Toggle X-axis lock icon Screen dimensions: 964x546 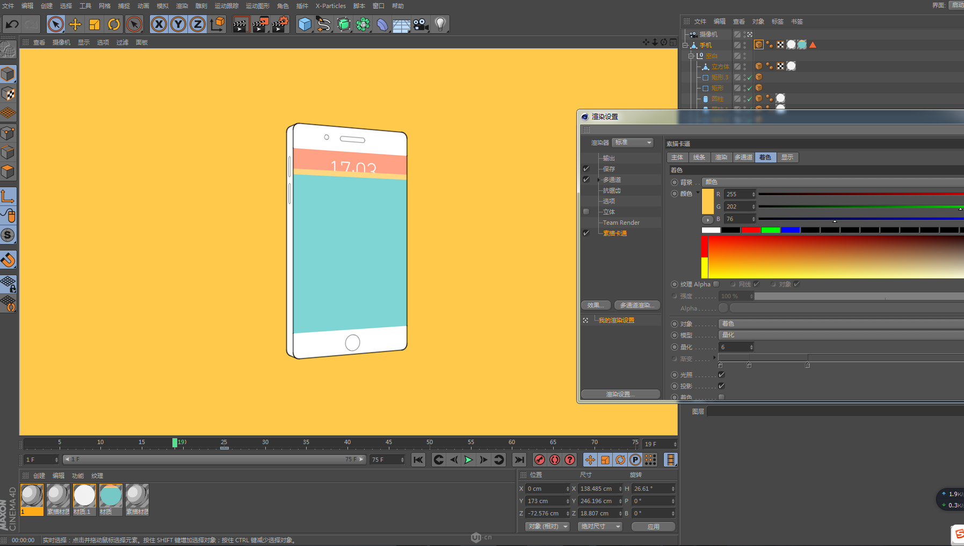[158, 24]
